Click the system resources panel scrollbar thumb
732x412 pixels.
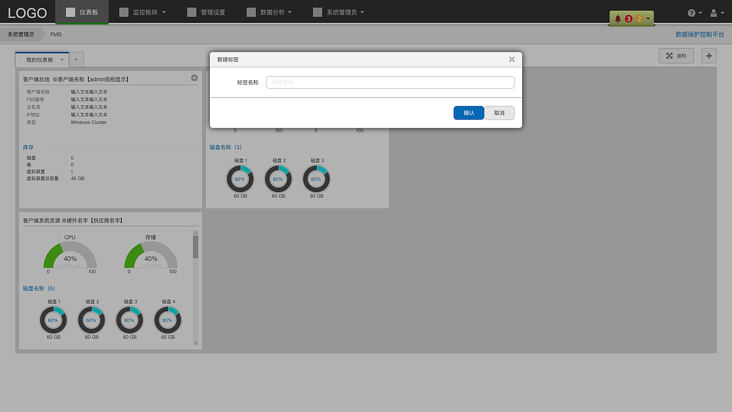196,247
